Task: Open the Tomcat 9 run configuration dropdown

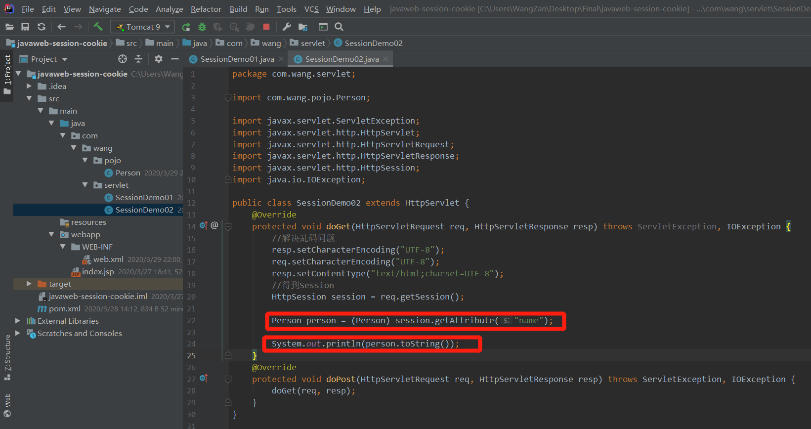Action: (x=142, y=27)
